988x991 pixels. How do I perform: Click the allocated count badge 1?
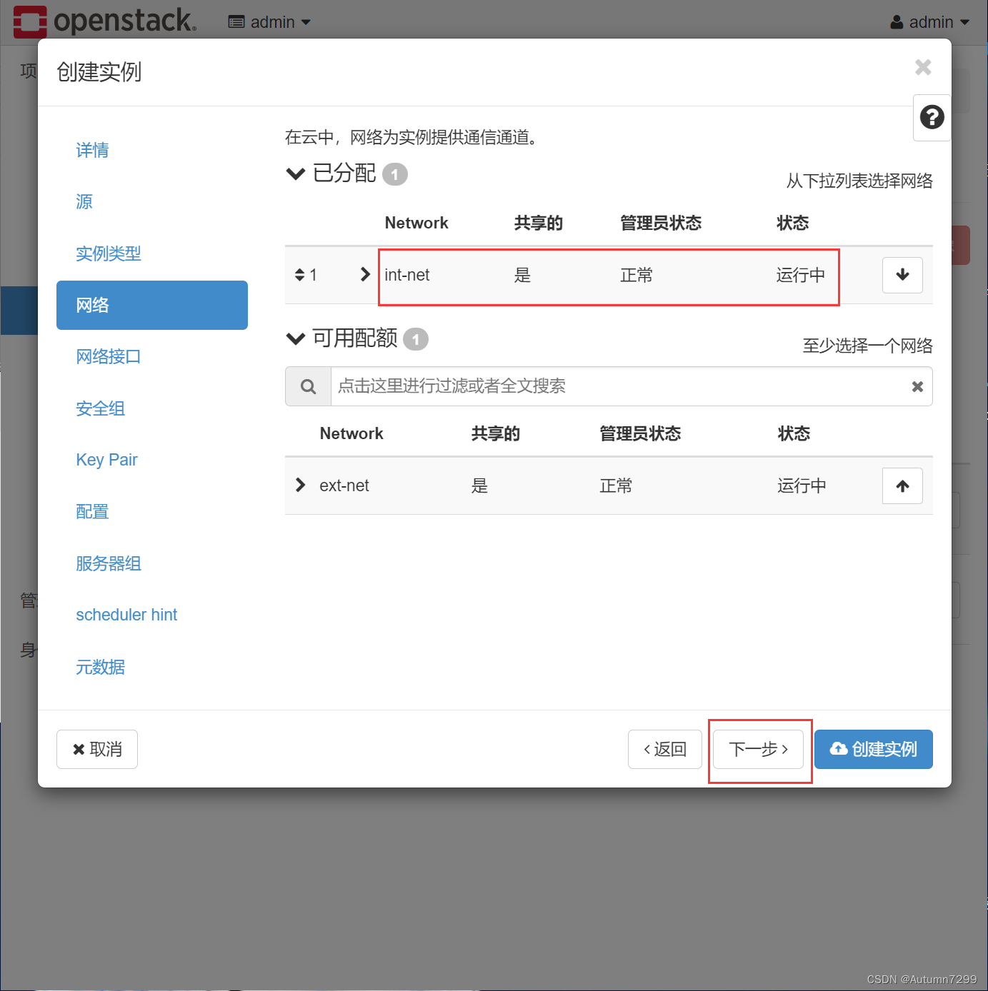394,174
